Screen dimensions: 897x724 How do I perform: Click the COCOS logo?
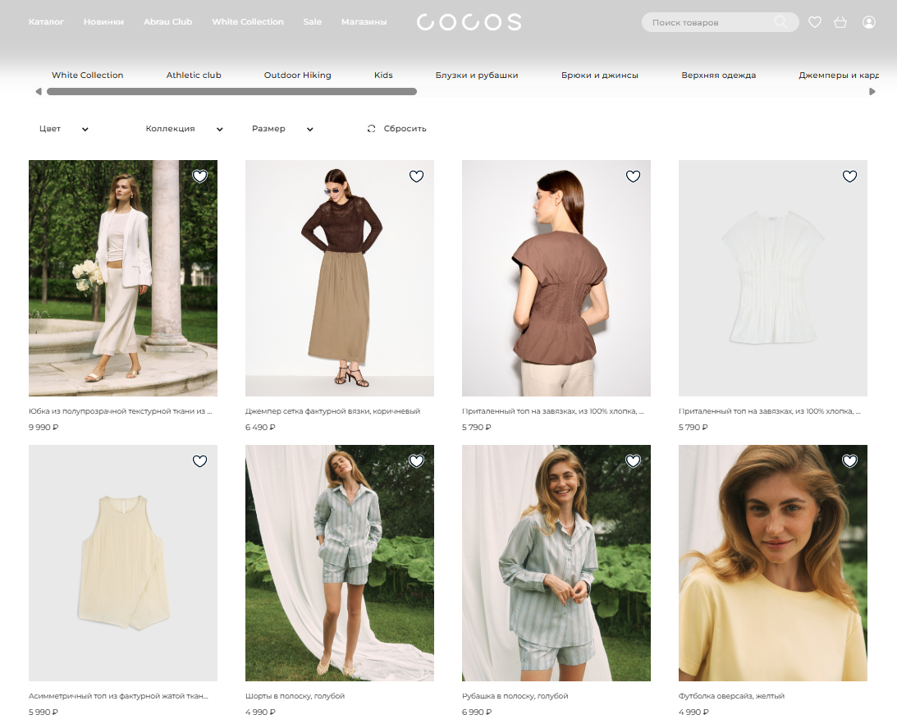469,22
